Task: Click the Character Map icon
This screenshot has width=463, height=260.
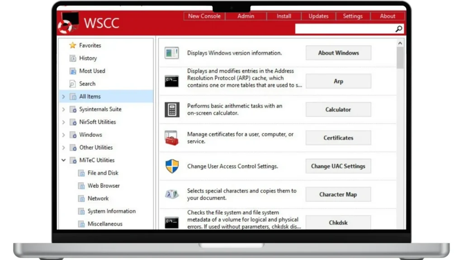Action: pyautogui.click(x=171, y=194)
